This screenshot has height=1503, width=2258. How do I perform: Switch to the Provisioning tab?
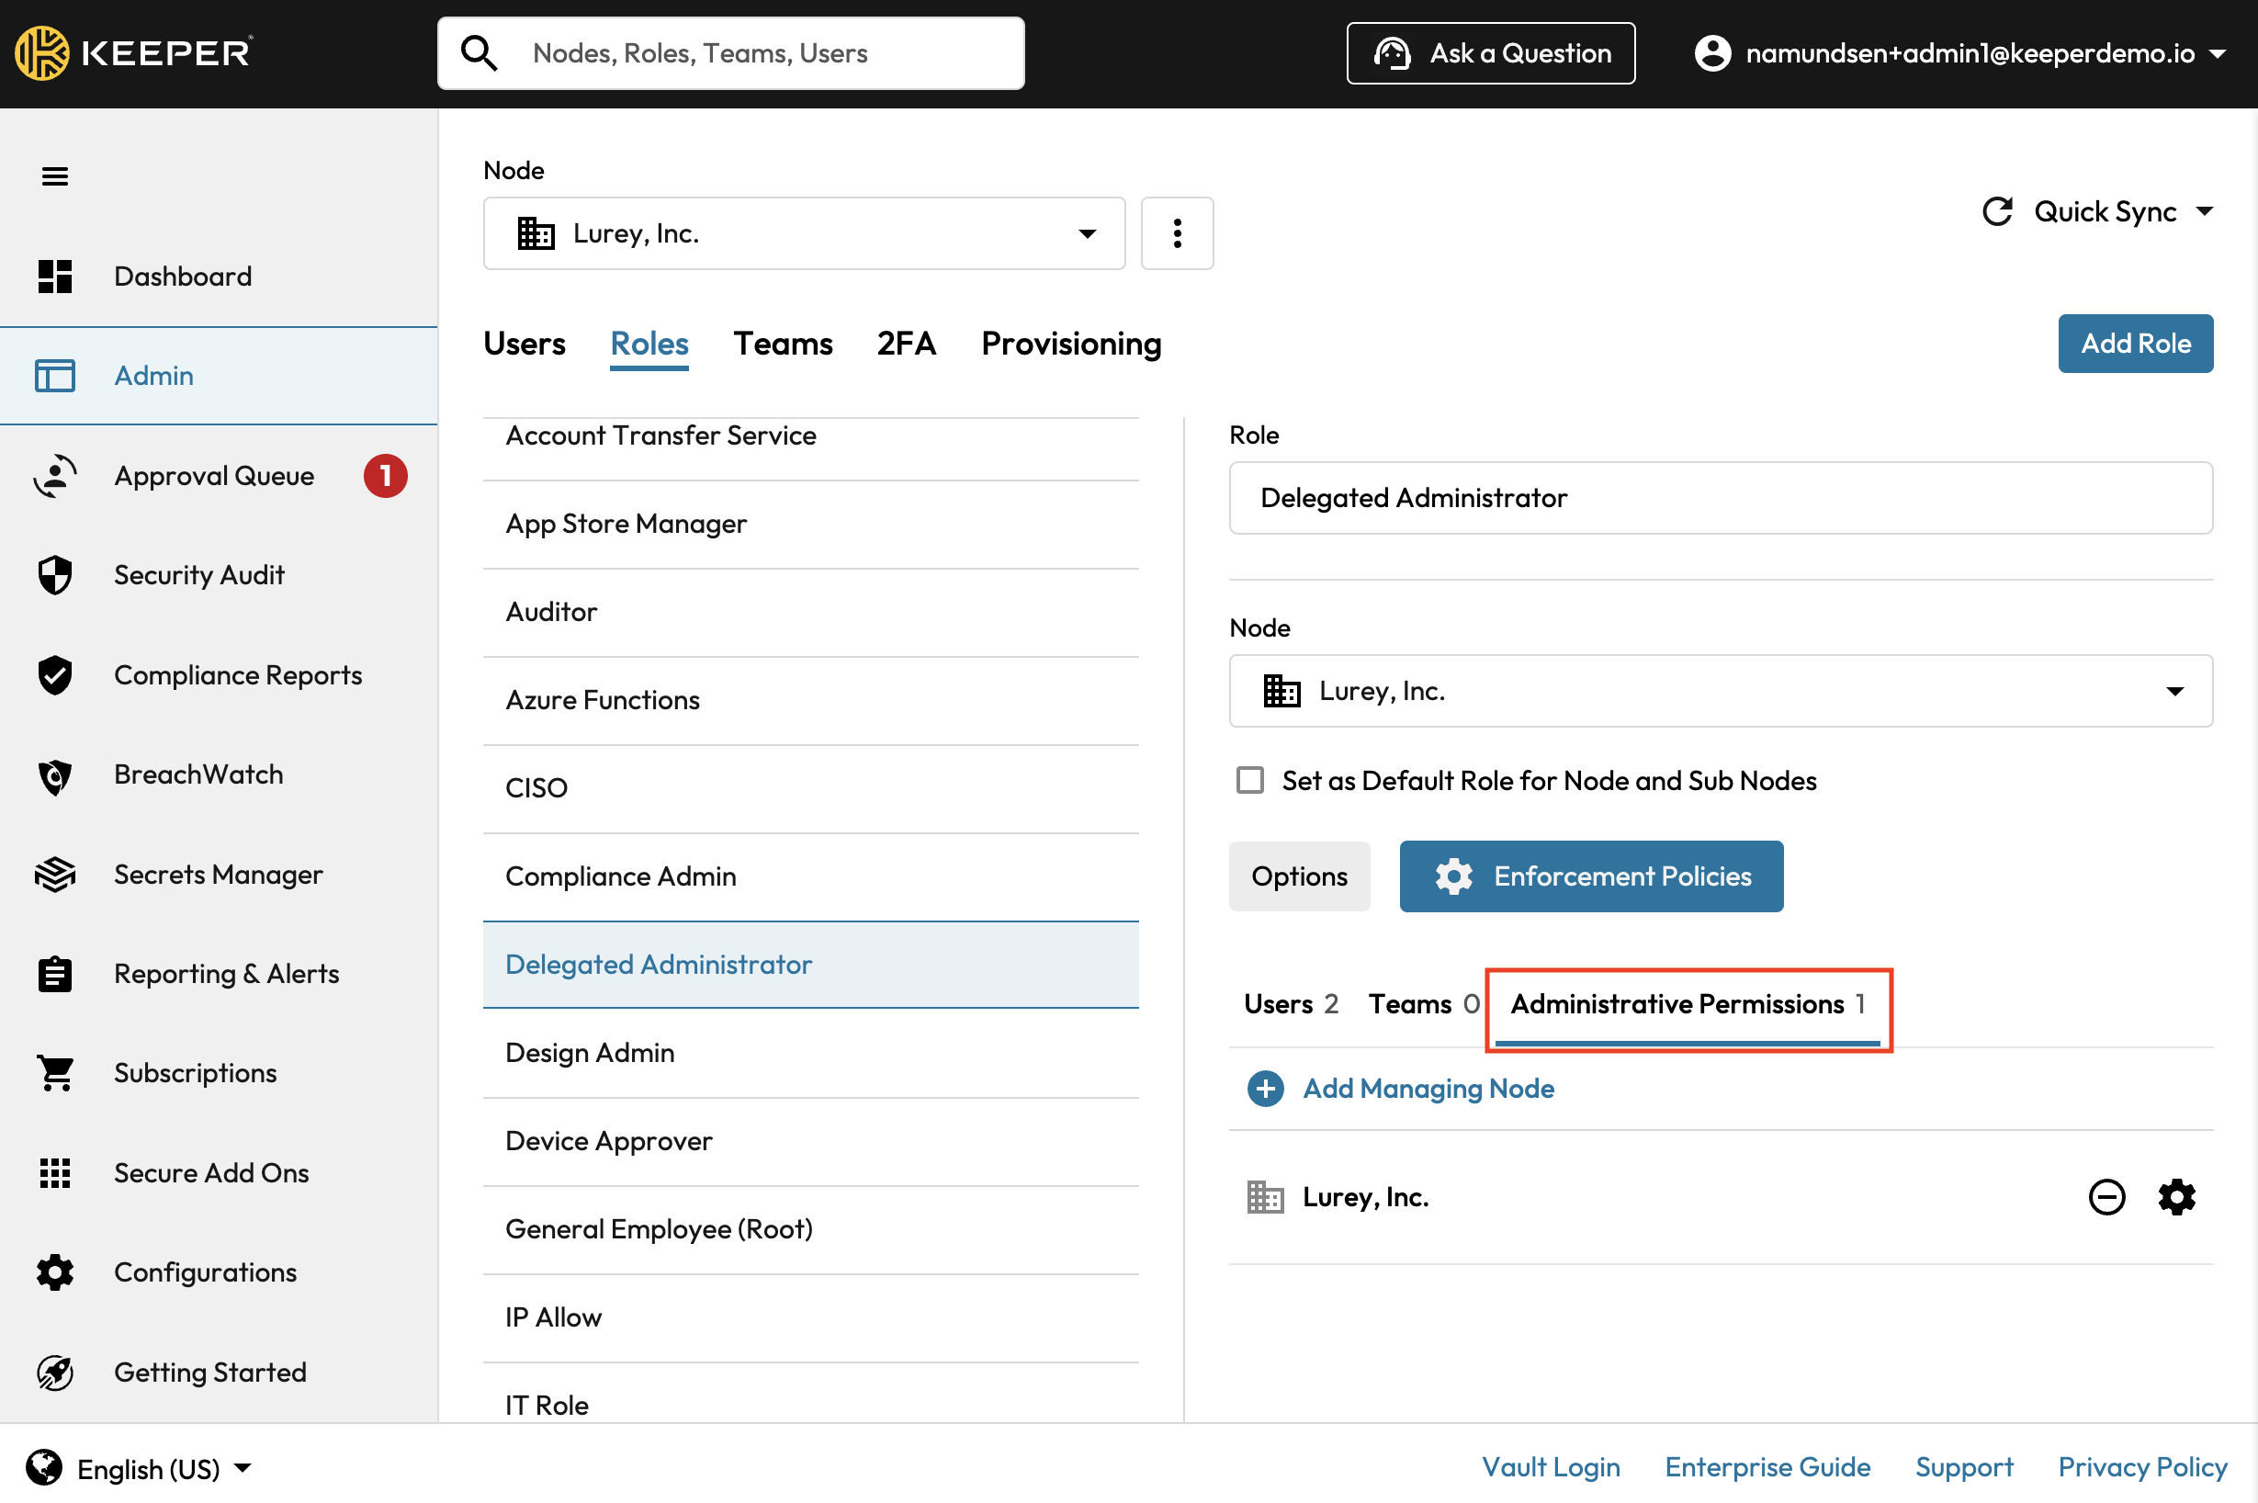click(x=1070, y=345)
